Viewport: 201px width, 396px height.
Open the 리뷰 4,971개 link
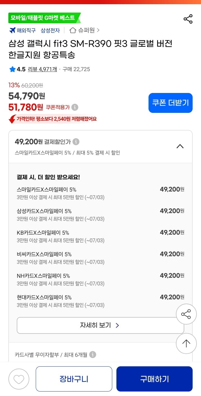42,69
